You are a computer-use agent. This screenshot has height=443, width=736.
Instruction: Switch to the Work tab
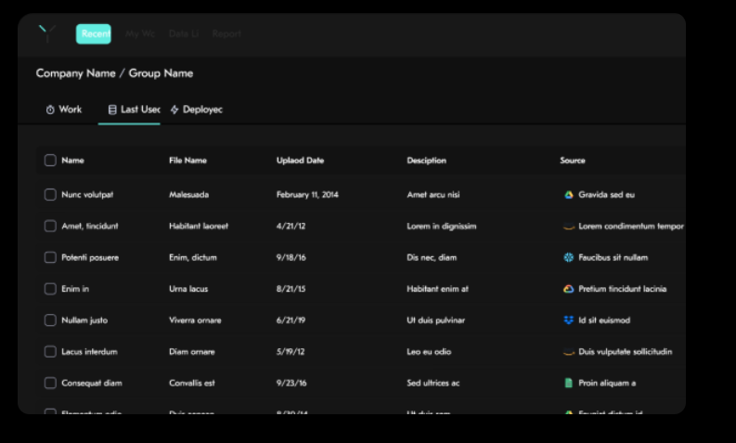coord(64,110)
